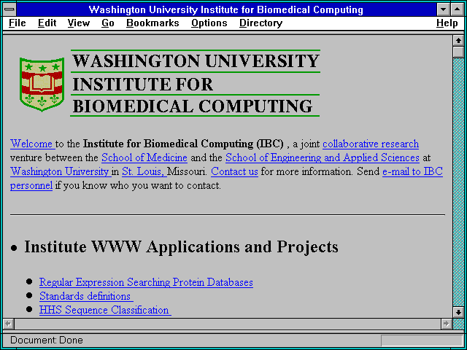Click the horizontal scrollbar track

coord(227,324)
